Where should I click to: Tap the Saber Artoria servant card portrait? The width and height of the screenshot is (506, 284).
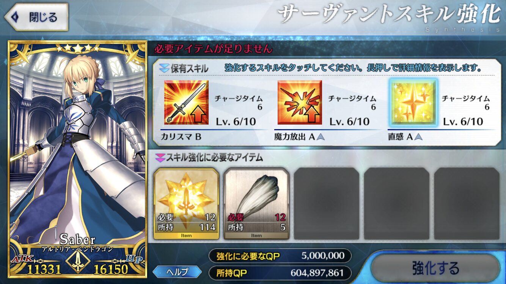click(78, 159)
